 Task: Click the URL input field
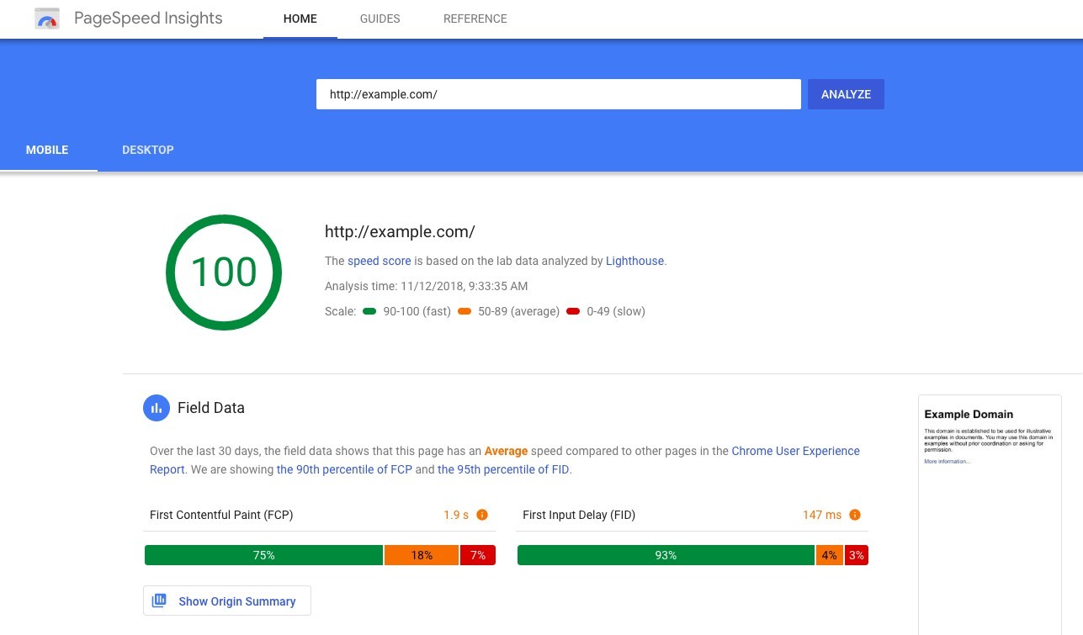point(558,94)
